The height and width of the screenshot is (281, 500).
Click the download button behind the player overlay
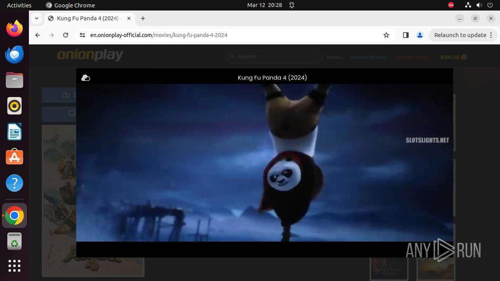(x=59, y=95)
